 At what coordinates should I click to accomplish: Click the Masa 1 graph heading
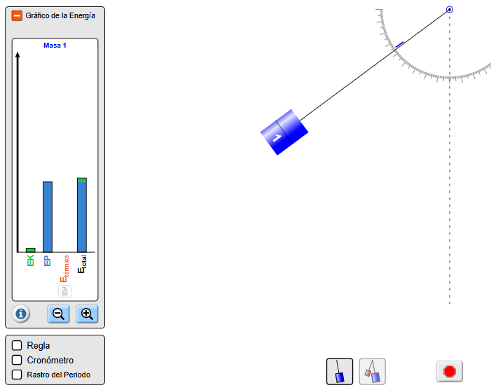click(x=55, y=46)
